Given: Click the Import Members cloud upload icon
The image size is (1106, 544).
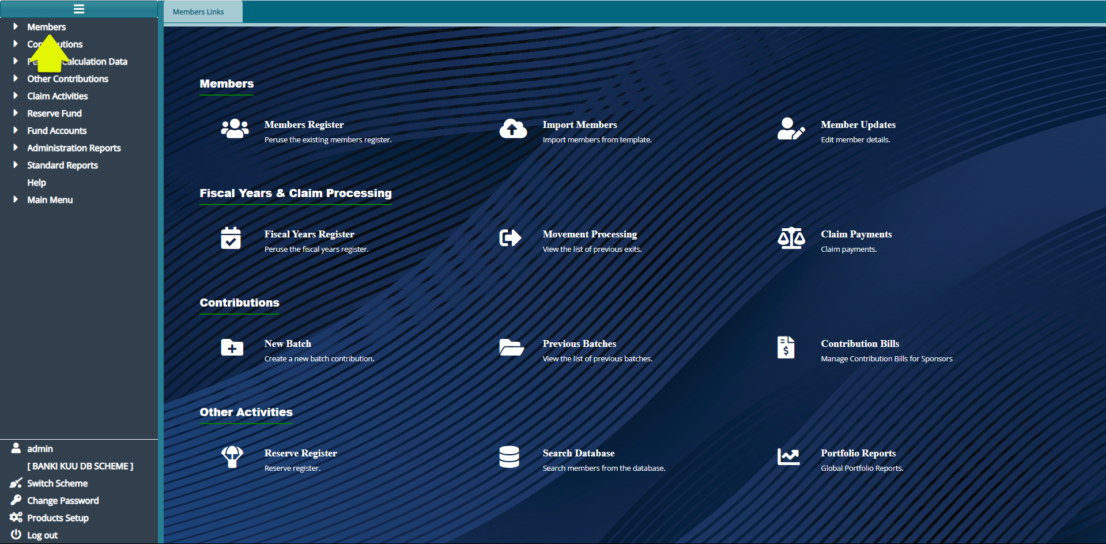Looking at the screenshot, I should [512, 129].
